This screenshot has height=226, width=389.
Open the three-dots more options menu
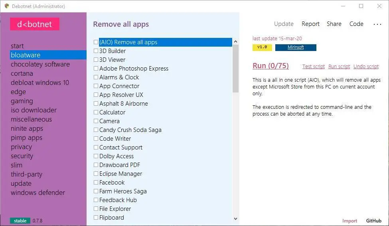[x=377, y=24]
